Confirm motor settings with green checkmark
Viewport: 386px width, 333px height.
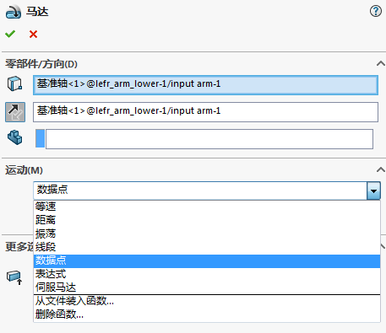tap(10, 35)
